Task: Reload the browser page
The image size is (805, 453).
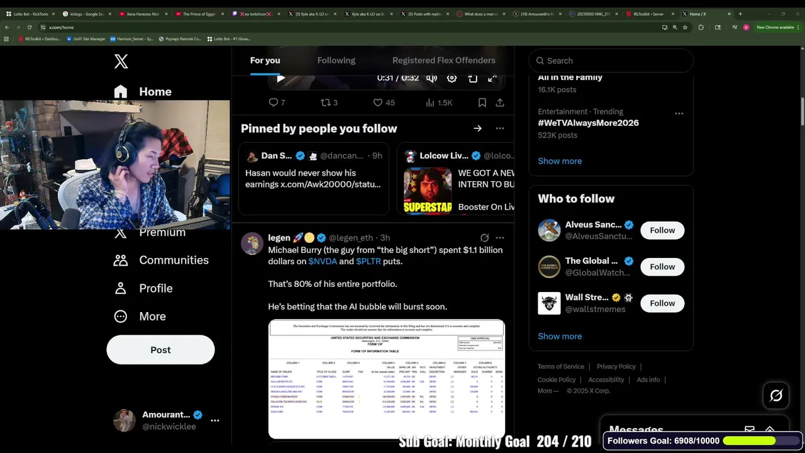Action: coord(29,27)
